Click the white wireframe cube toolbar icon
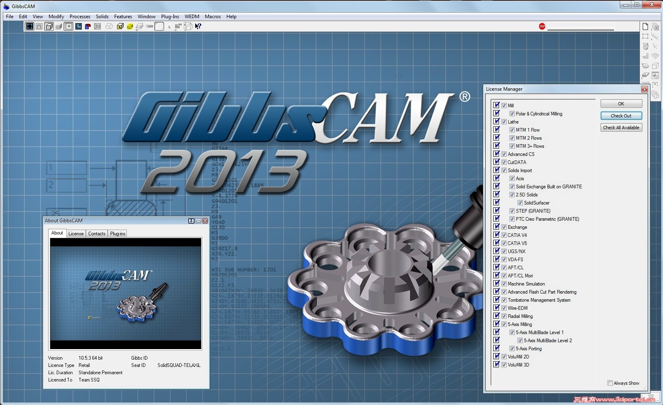 [x=49, y=26]
